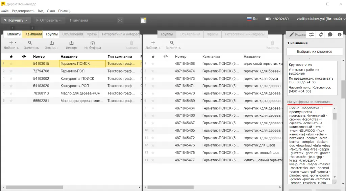Screen dimensions: 346x191
Task: Open the sliders parameters icon in right panel
Action: click(x=311, y=34)
